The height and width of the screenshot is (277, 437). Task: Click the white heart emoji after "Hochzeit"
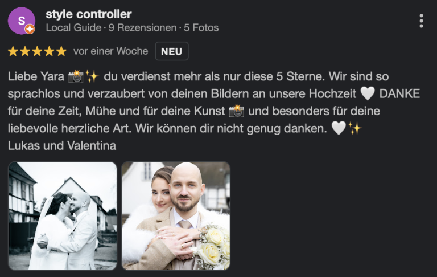[368, 94]
